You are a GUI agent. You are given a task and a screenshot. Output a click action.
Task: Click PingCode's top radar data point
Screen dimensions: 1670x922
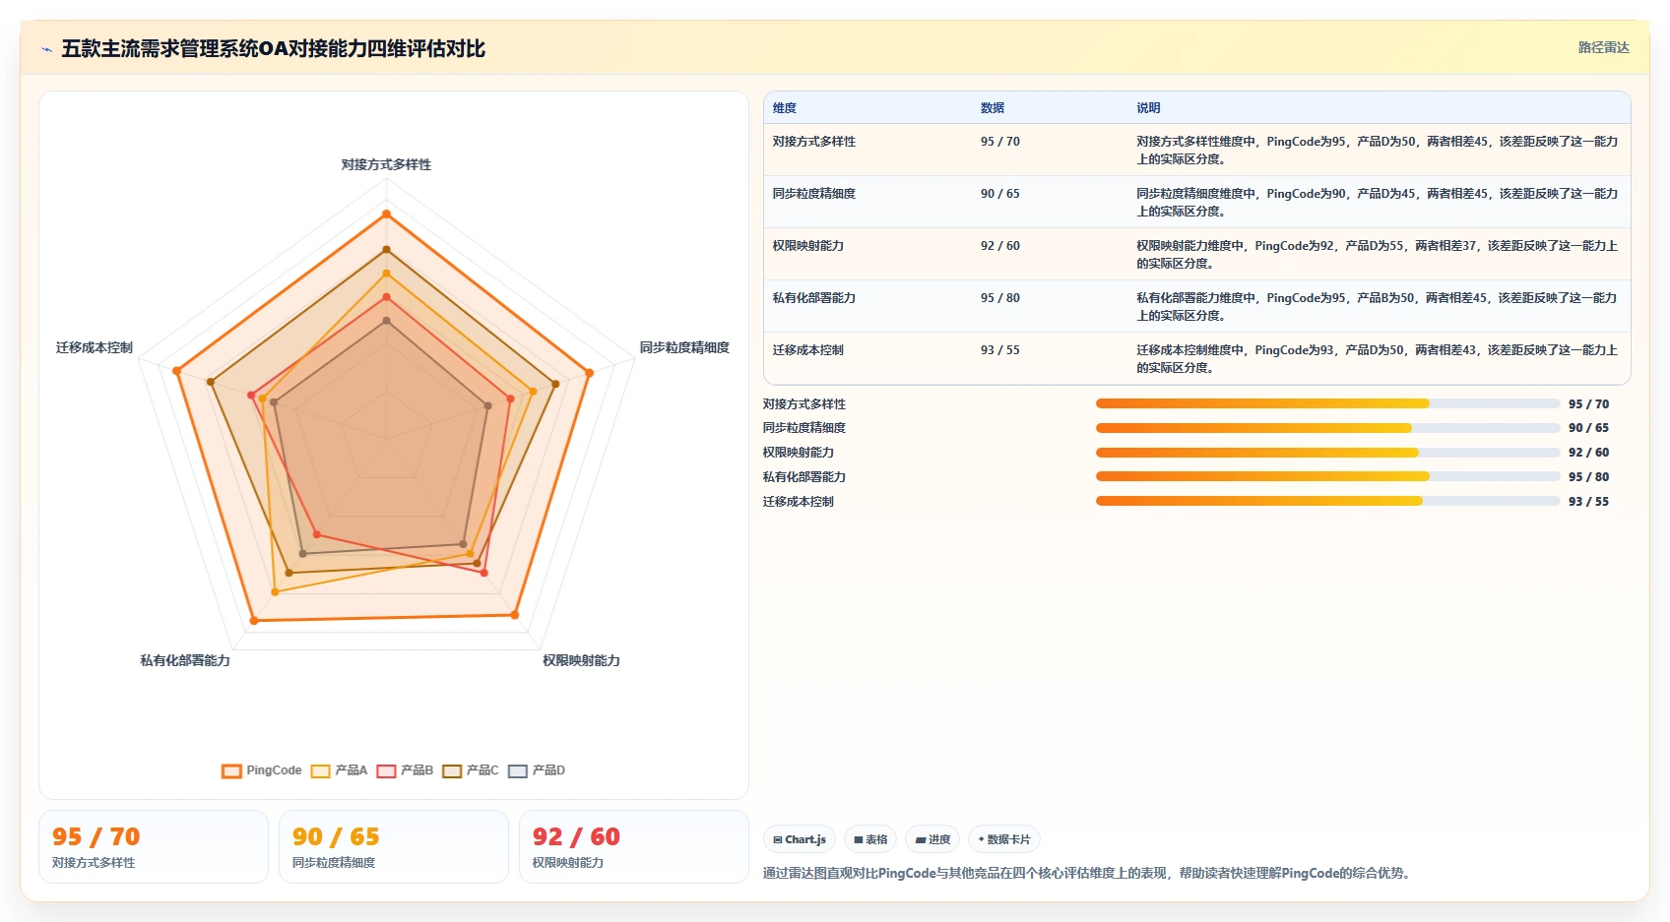[x=386, y=214]
